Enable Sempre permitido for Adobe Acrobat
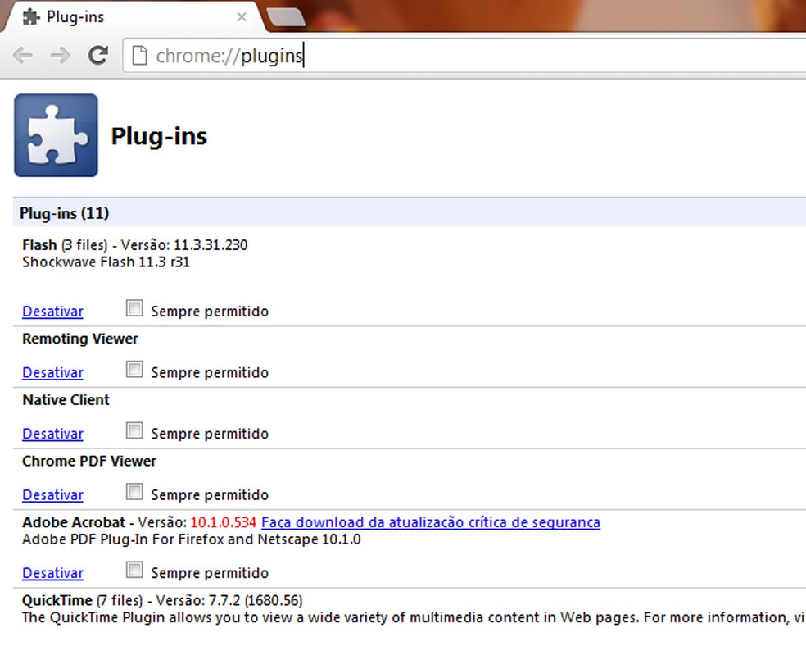The width and height of the screenshot is (806, 651). 134,568
